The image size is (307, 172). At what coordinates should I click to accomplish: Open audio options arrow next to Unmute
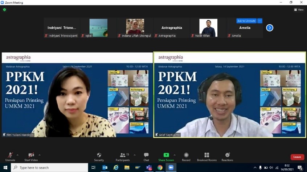pos(17,155)
